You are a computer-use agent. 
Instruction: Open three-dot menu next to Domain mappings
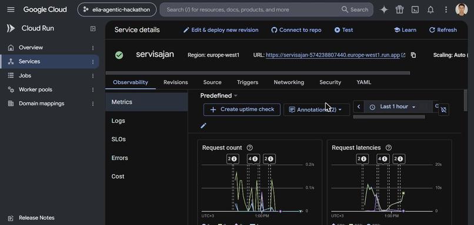[x=93, y=104]
